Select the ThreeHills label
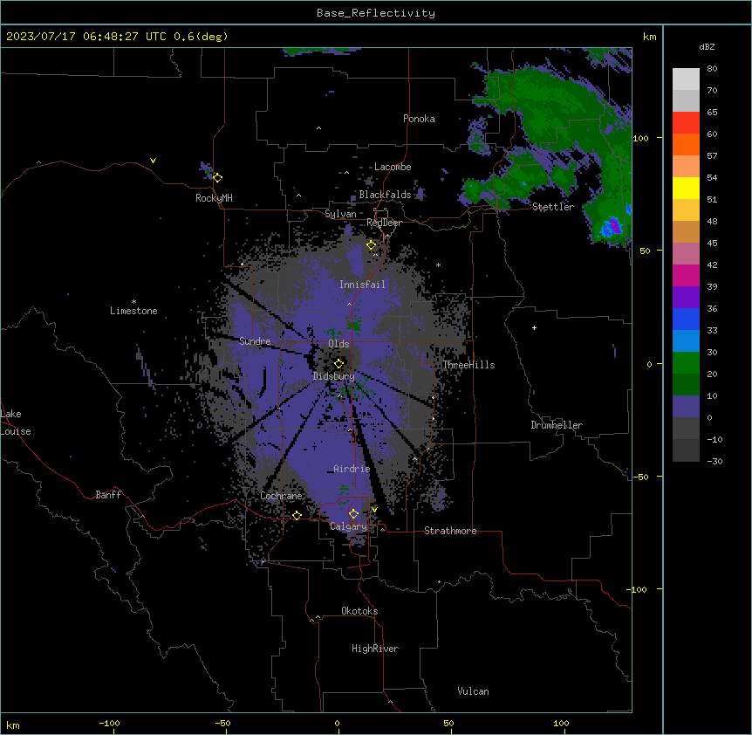This screenshot has height=735, width=752. [468, 365]
